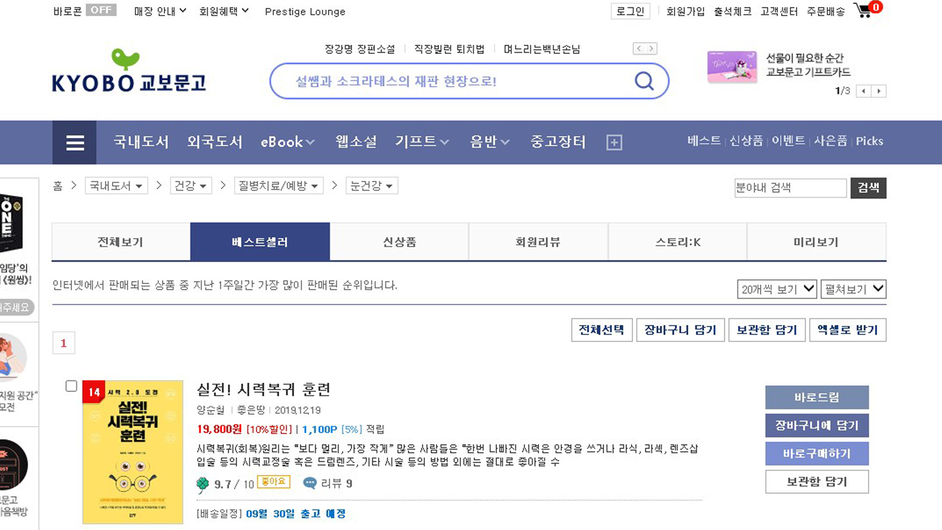Open the hamburger category menu
The width and height of the screenshot is (942, 530).
click(x=75, y=142)
